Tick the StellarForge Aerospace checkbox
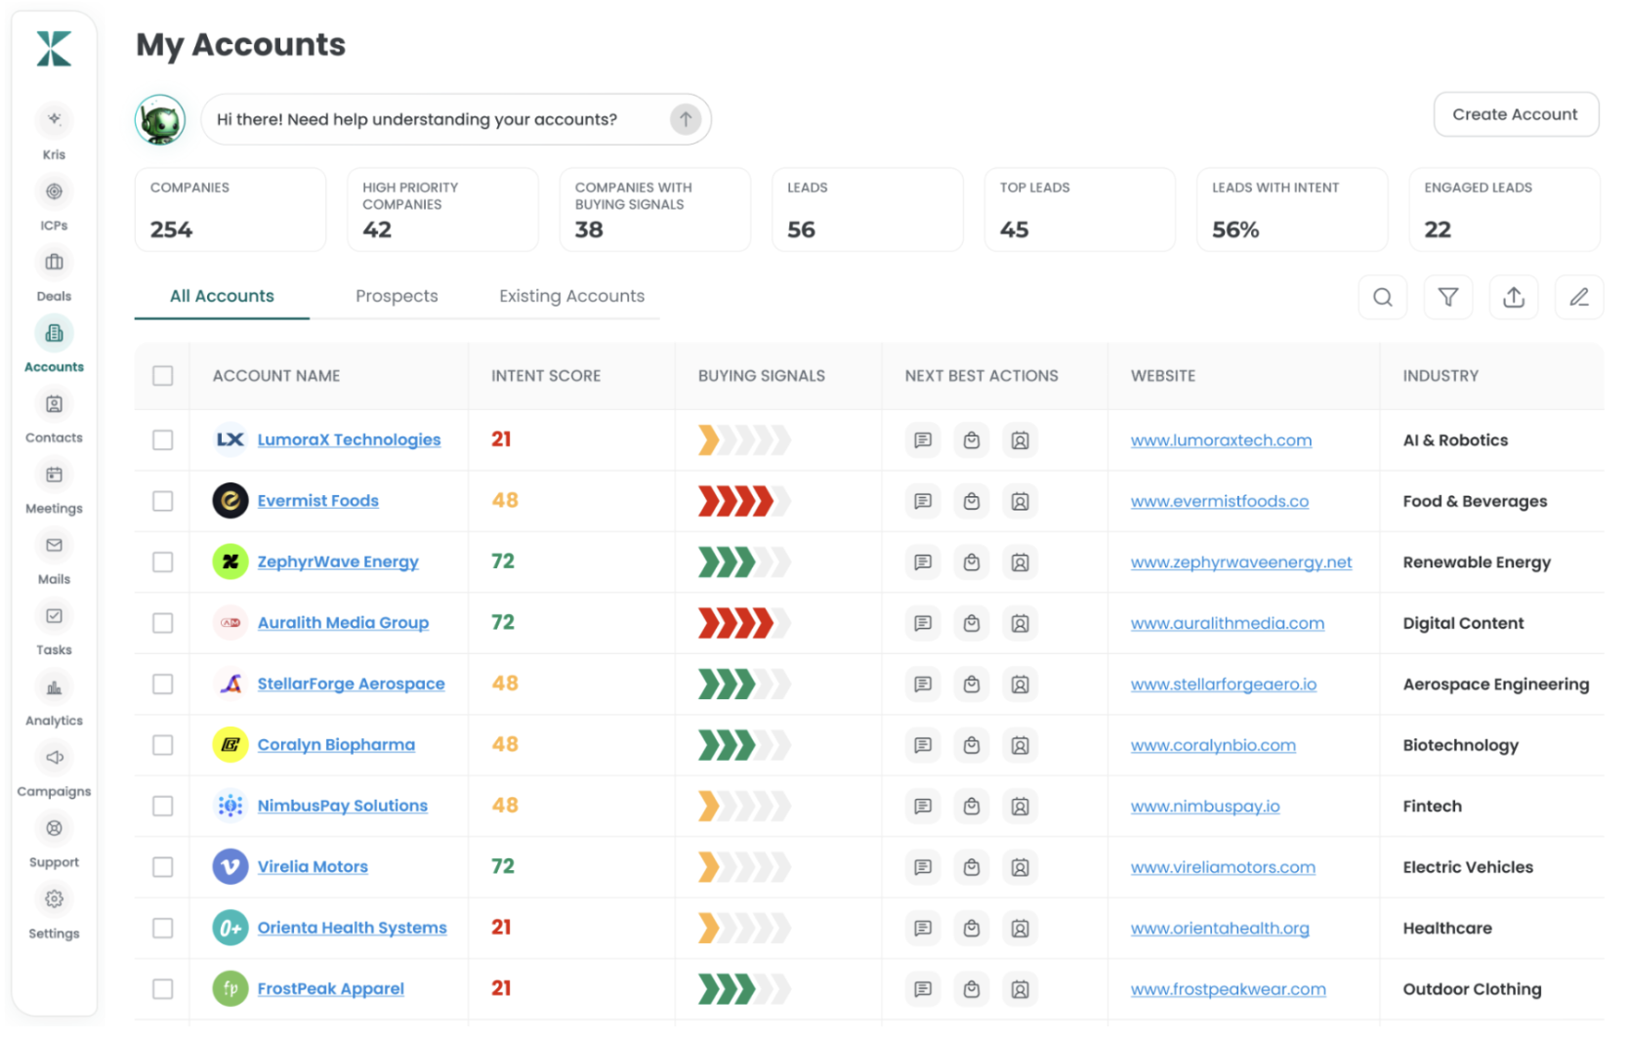This screenshot has height=1039, width=1629. tap(163, 685)
